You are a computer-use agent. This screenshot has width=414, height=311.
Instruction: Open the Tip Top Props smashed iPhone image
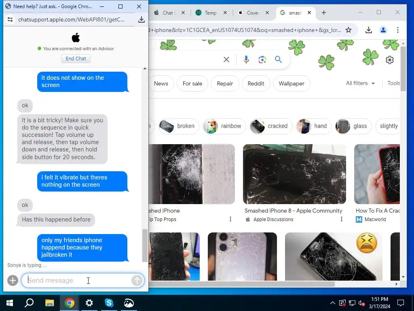(192, 174)
